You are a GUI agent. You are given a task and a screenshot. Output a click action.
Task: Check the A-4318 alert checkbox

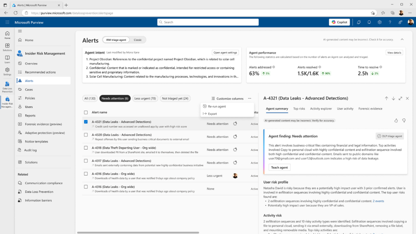[86, 148]
